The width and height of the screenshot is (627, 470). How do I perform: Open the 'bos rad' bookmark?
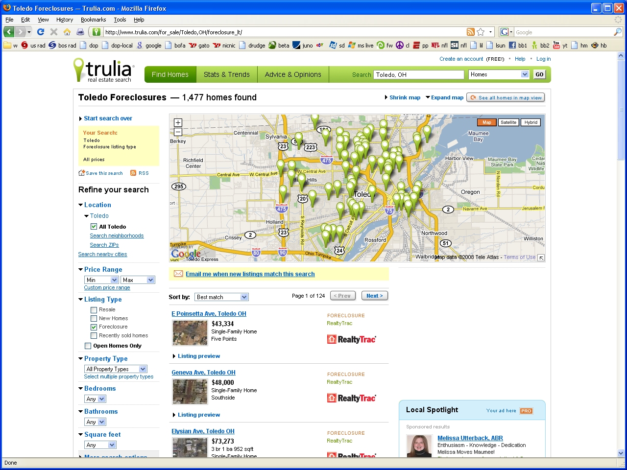tap(62, 45)
